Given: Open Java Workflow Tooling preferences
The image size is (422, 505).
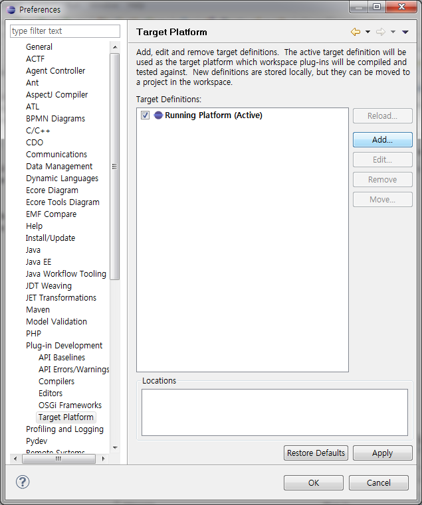Looking at the screenshot, I should pos(66,274).
